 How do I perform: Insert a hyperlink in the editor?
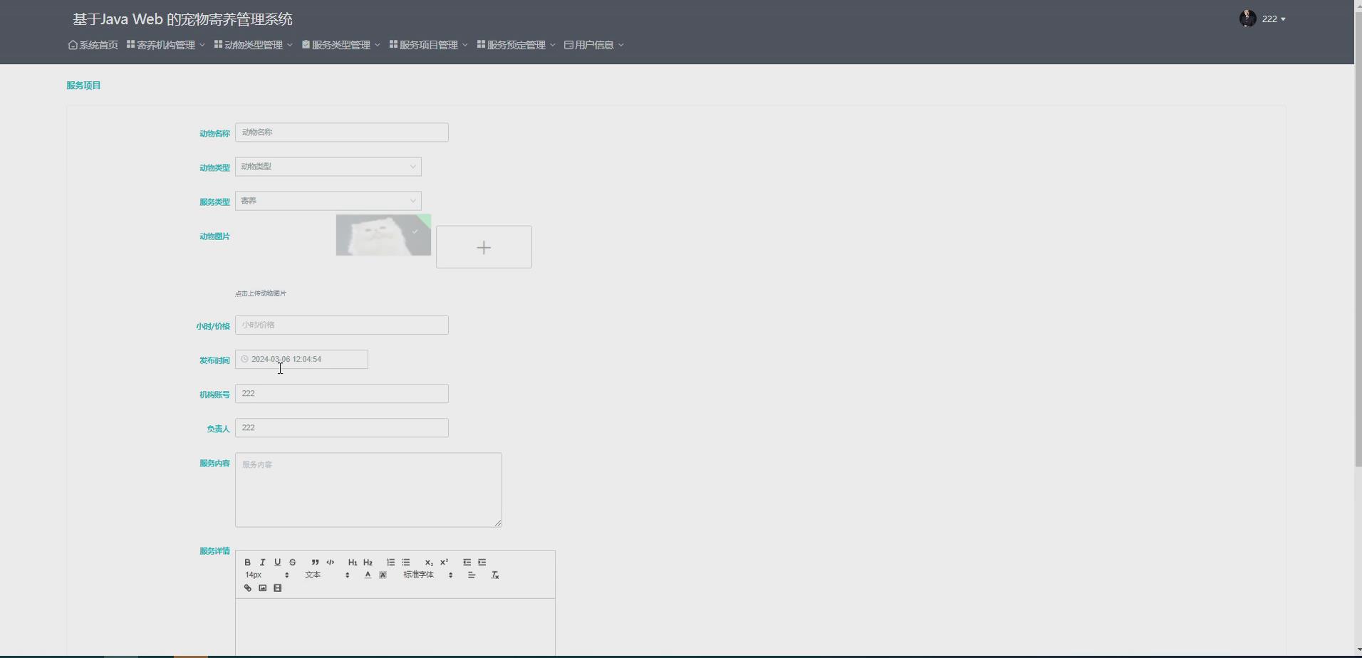coord(247,587)
